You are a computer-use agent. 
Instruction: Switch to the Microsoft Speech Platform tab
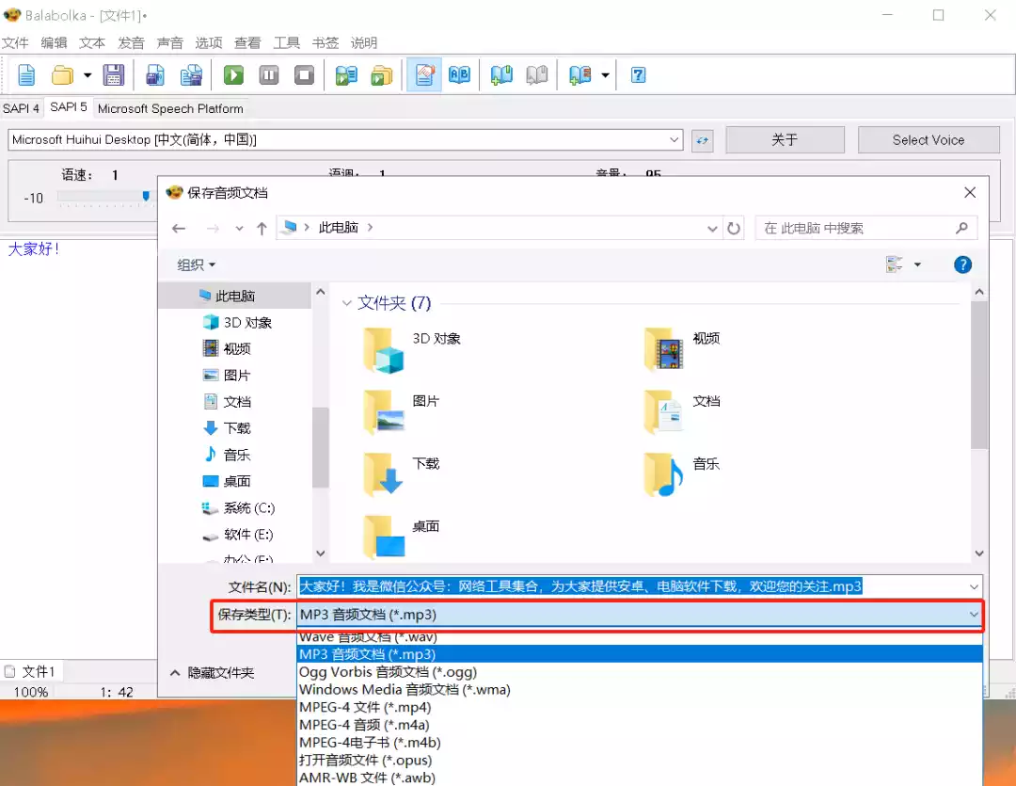170,109
